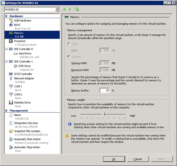Open the W2K8R2-01 virtual machine dropdown
177x166 pixels.
click(x=57, y=9)
